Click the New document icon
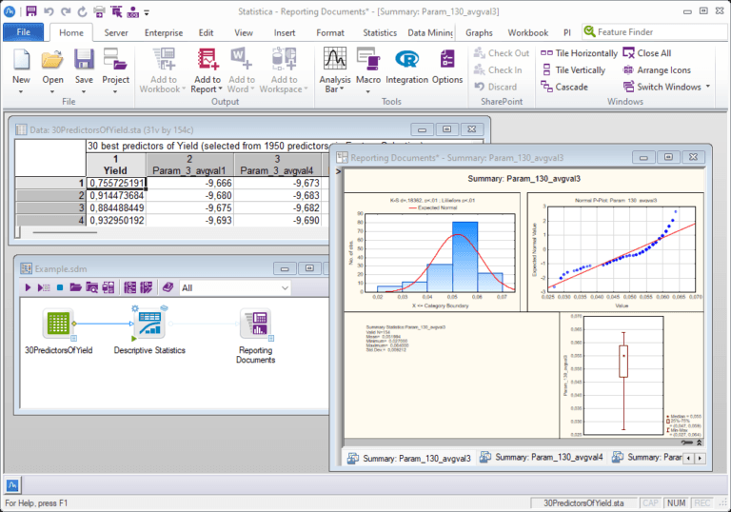 pyautogui.click(x=22, y=60)
